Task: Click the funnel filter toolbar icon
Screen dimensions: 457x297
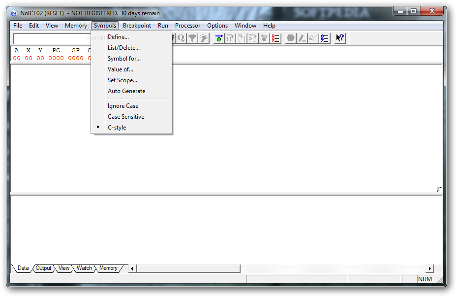Action: 192,38
